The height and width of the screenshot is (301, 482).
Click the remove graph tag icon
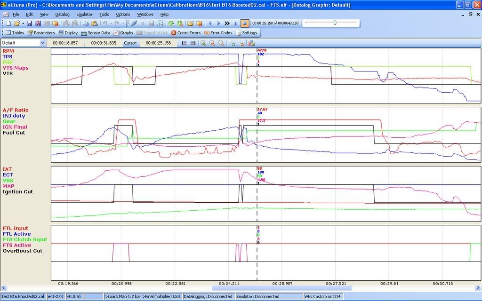[x=241, y=43]
